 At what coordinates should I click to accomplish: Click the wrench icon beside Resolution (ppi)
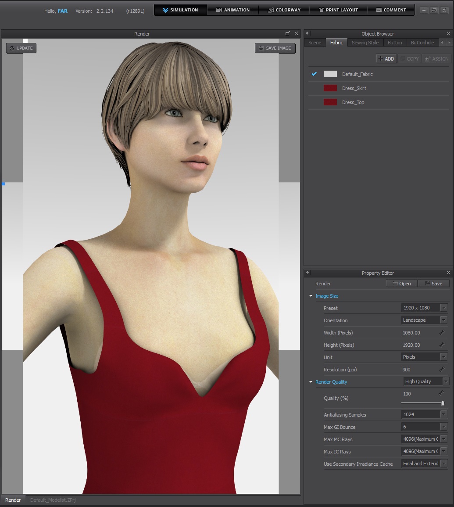[x=442, y=370]
